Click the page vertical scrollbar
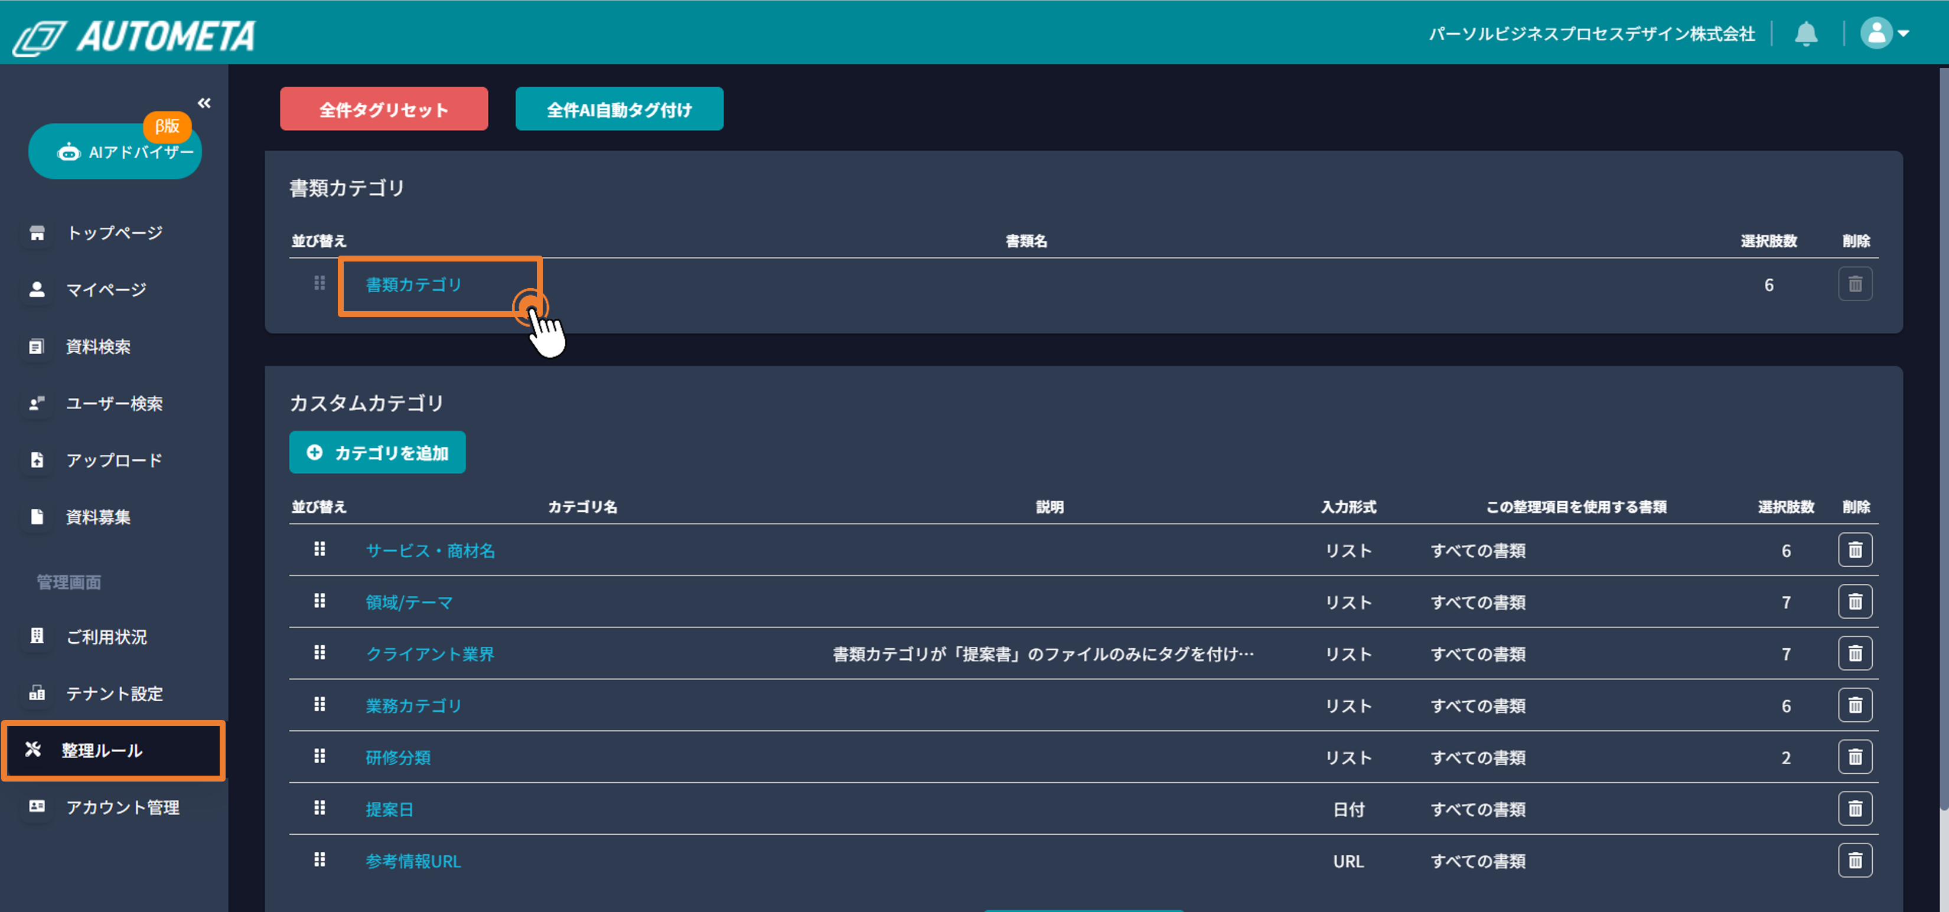Image resolution: width=1949 pixels, height=912 pixels. tap(1943, 439)
